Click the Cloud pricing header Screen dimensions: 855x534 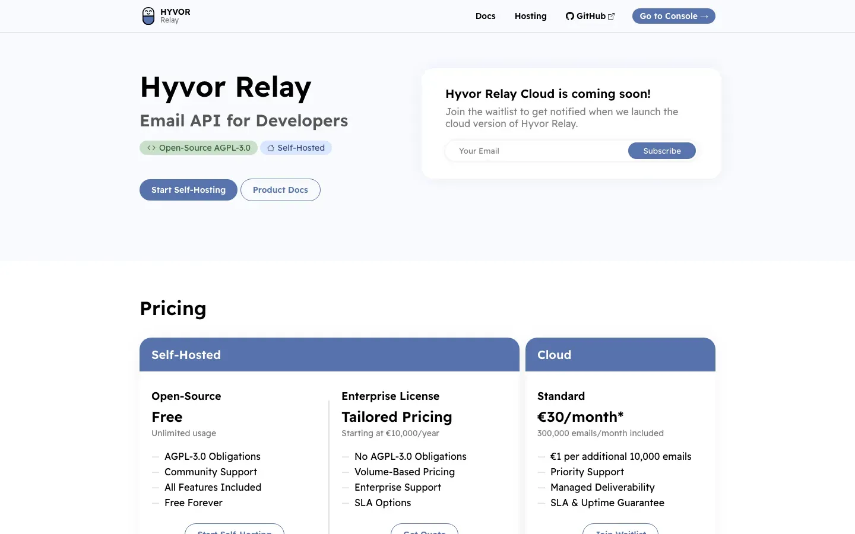coord(620,355)
